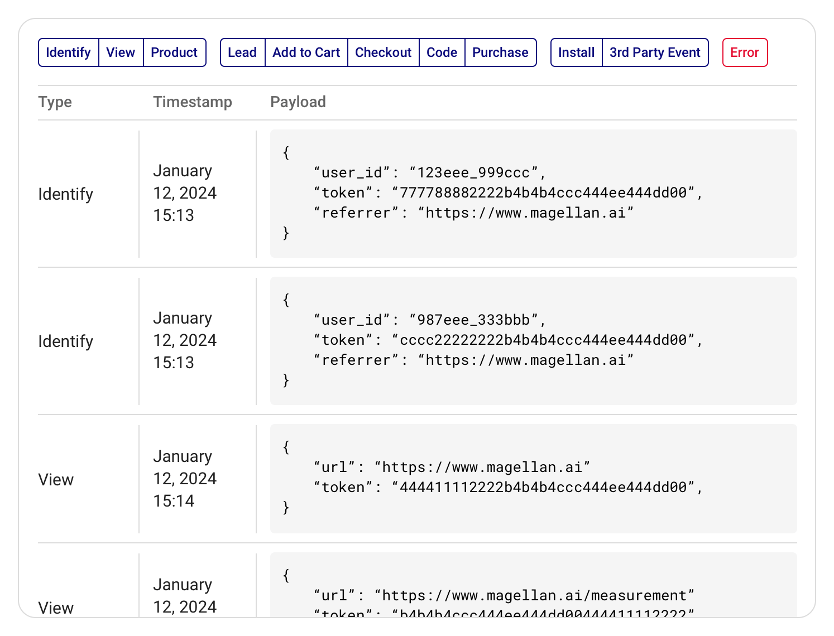Enable the Product filter chip
This screenshot has height=636, width=834.
click(174, 52)
